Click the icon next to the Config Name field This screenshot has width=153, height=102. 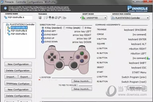(x=5, y=17)
